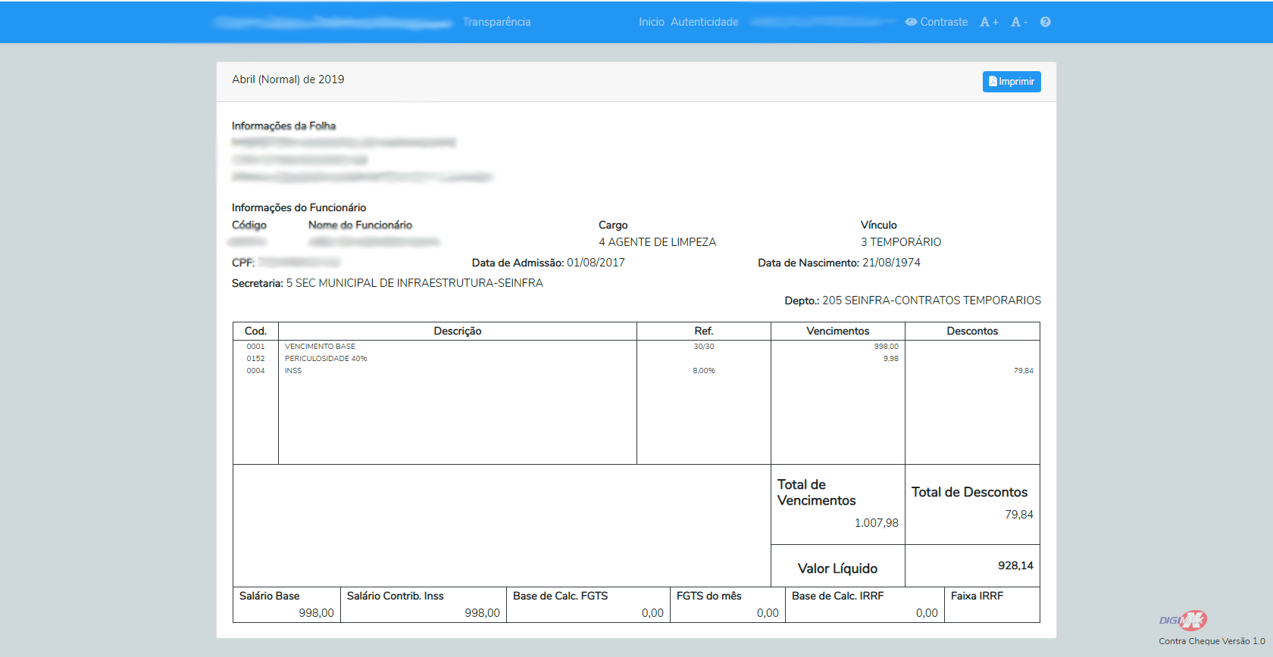The height and width of the screenshot is (657, 1273).
Task: Click the 30/30 reference value
Action: 704,347
